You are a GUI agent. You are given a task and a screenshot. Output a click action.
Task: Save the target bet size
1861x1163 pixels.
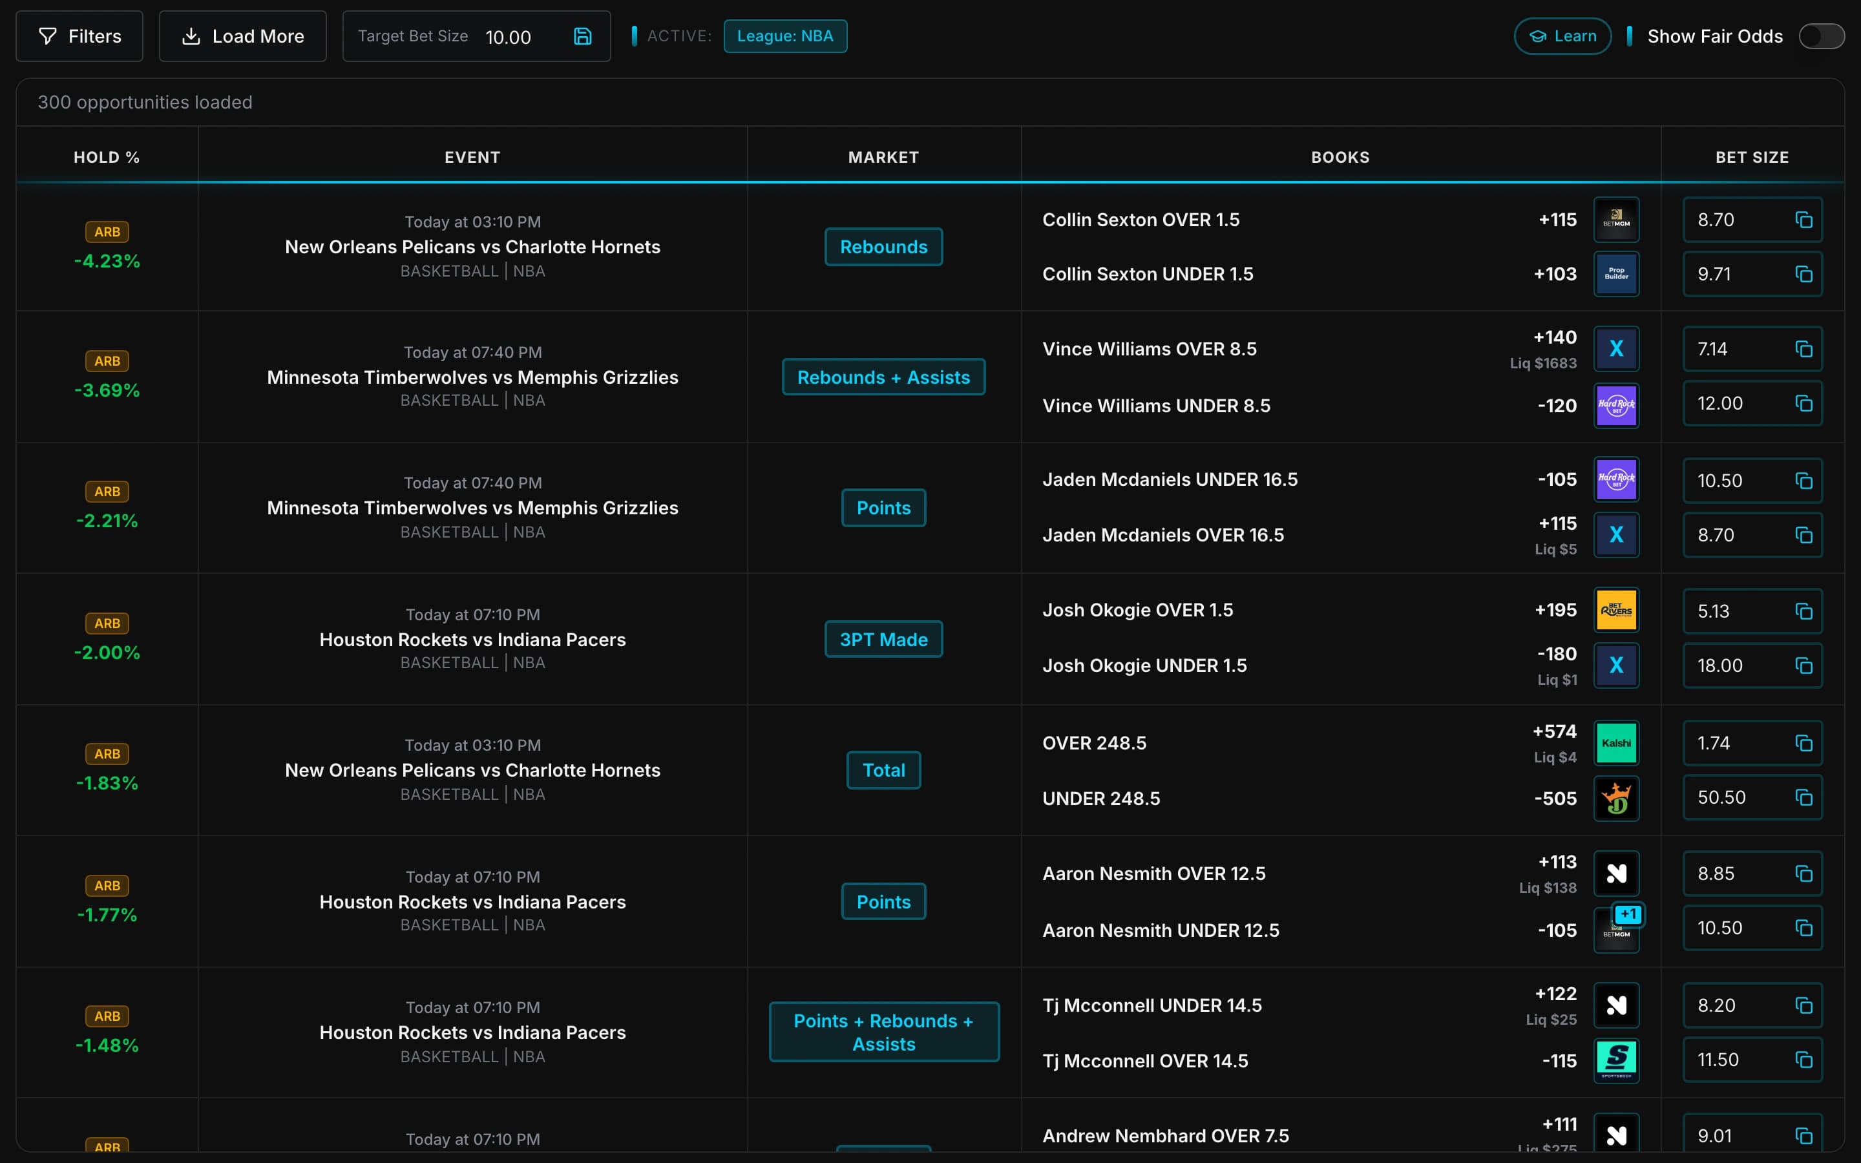pos(582,36)
